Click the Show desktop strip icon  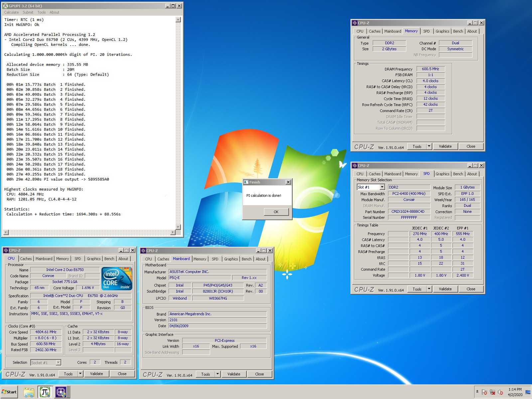click(x=528, y=392)
